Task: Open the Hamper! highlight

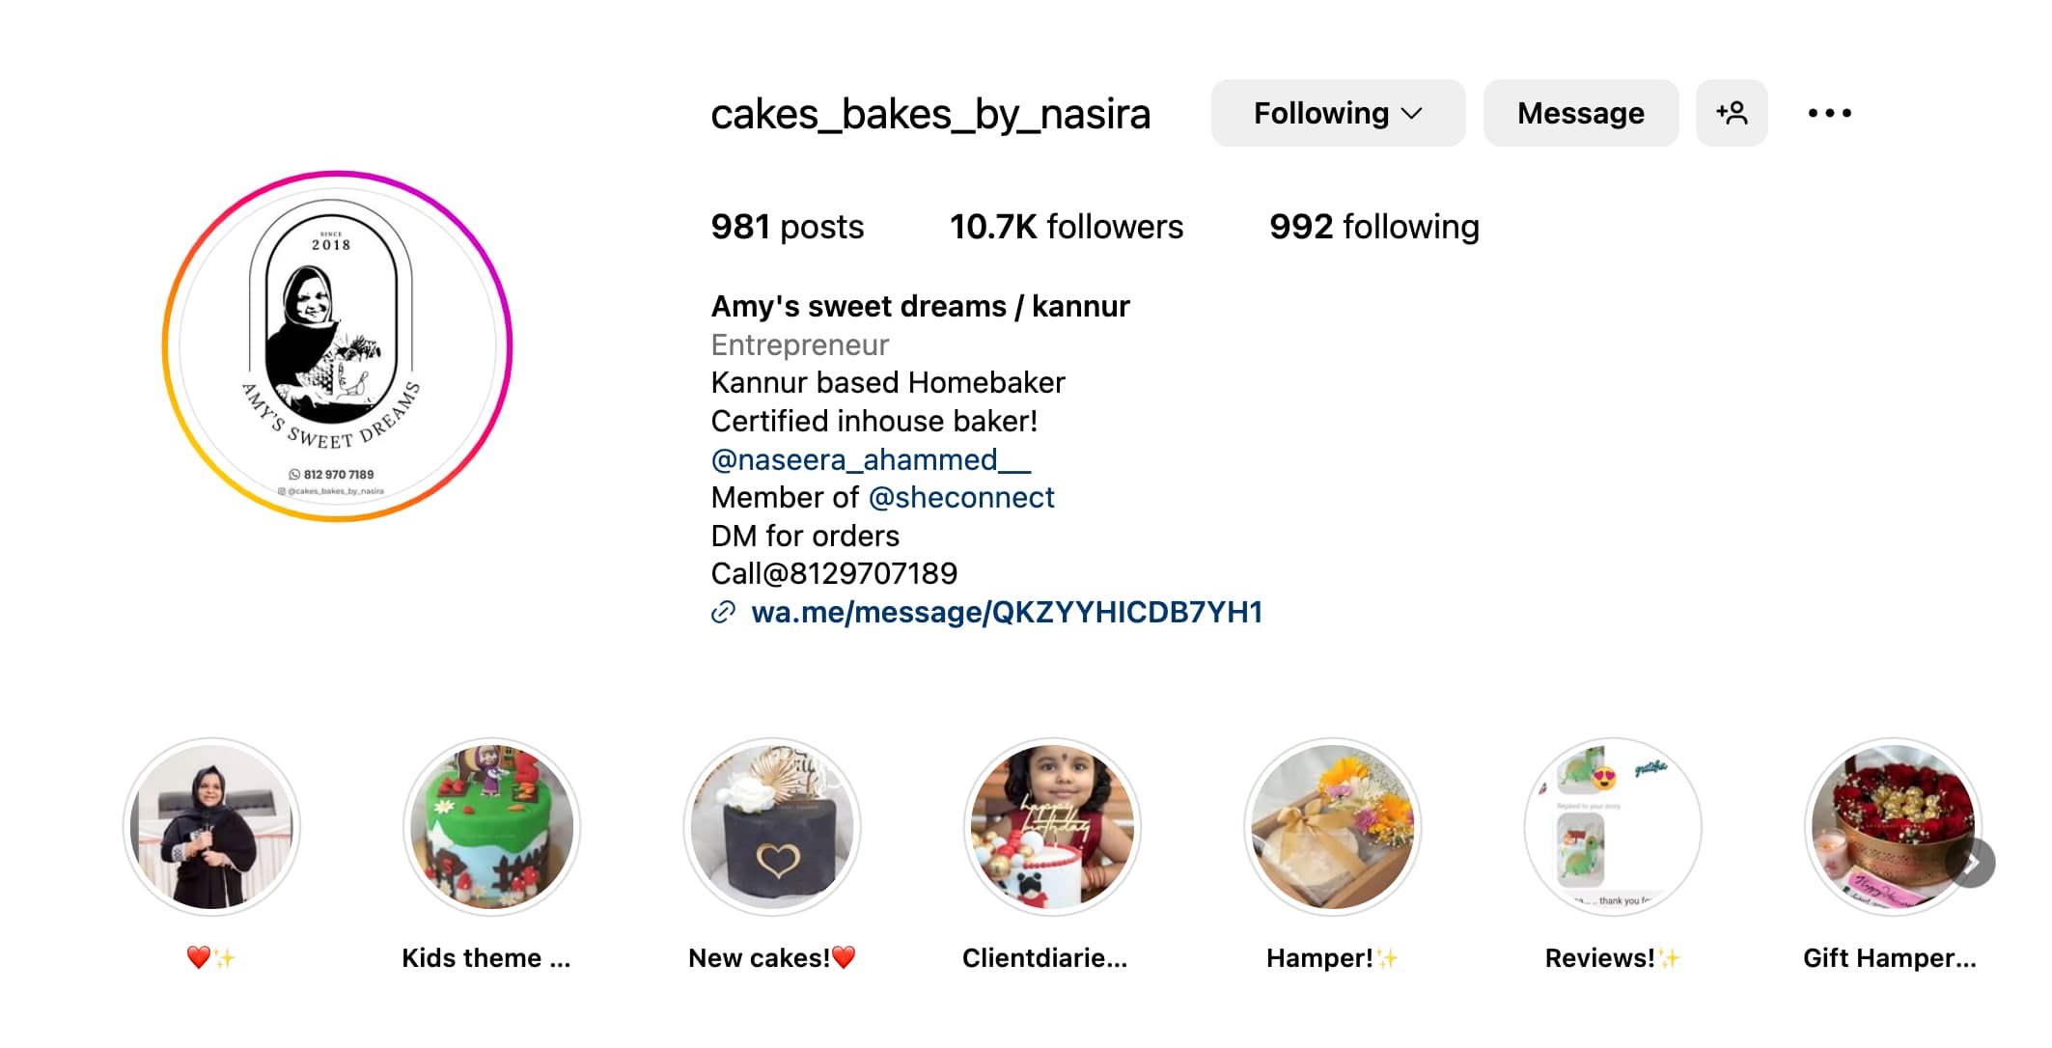Action: tap(1332, 827)
